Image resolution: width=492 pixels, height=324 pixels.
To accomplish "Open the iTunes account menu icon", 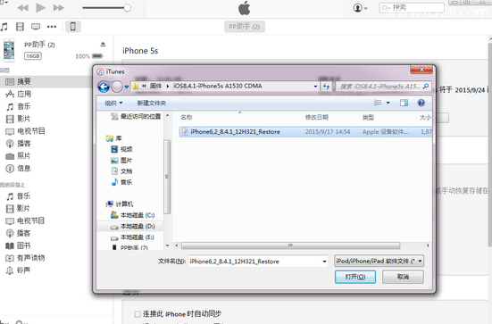I will tap(360, 8).
